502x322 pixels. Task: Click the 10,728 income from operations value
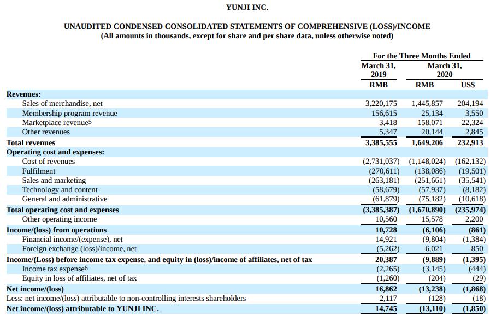coord(386,230)
